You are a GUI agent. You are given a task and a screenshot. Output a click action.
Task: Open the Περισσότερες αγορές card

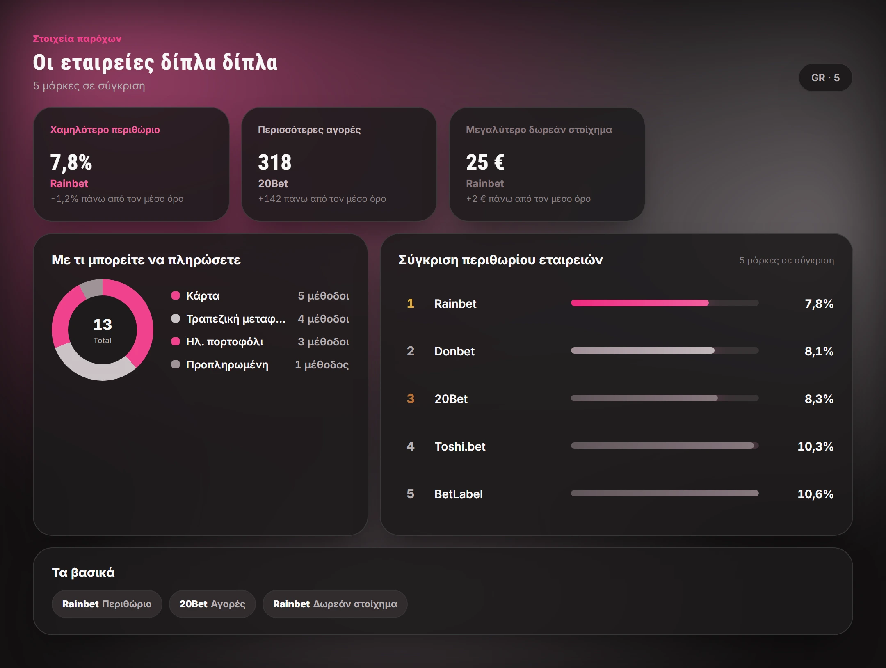tap(339, 164)
